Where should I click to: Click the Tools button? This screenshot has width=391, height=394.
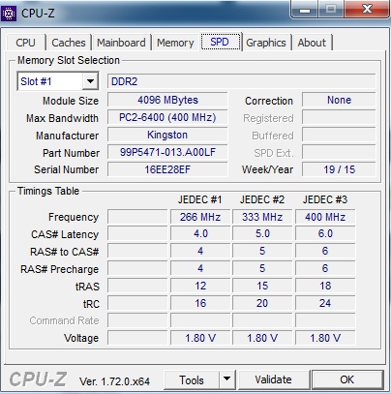pyautogui.click(x=192, y=379)
